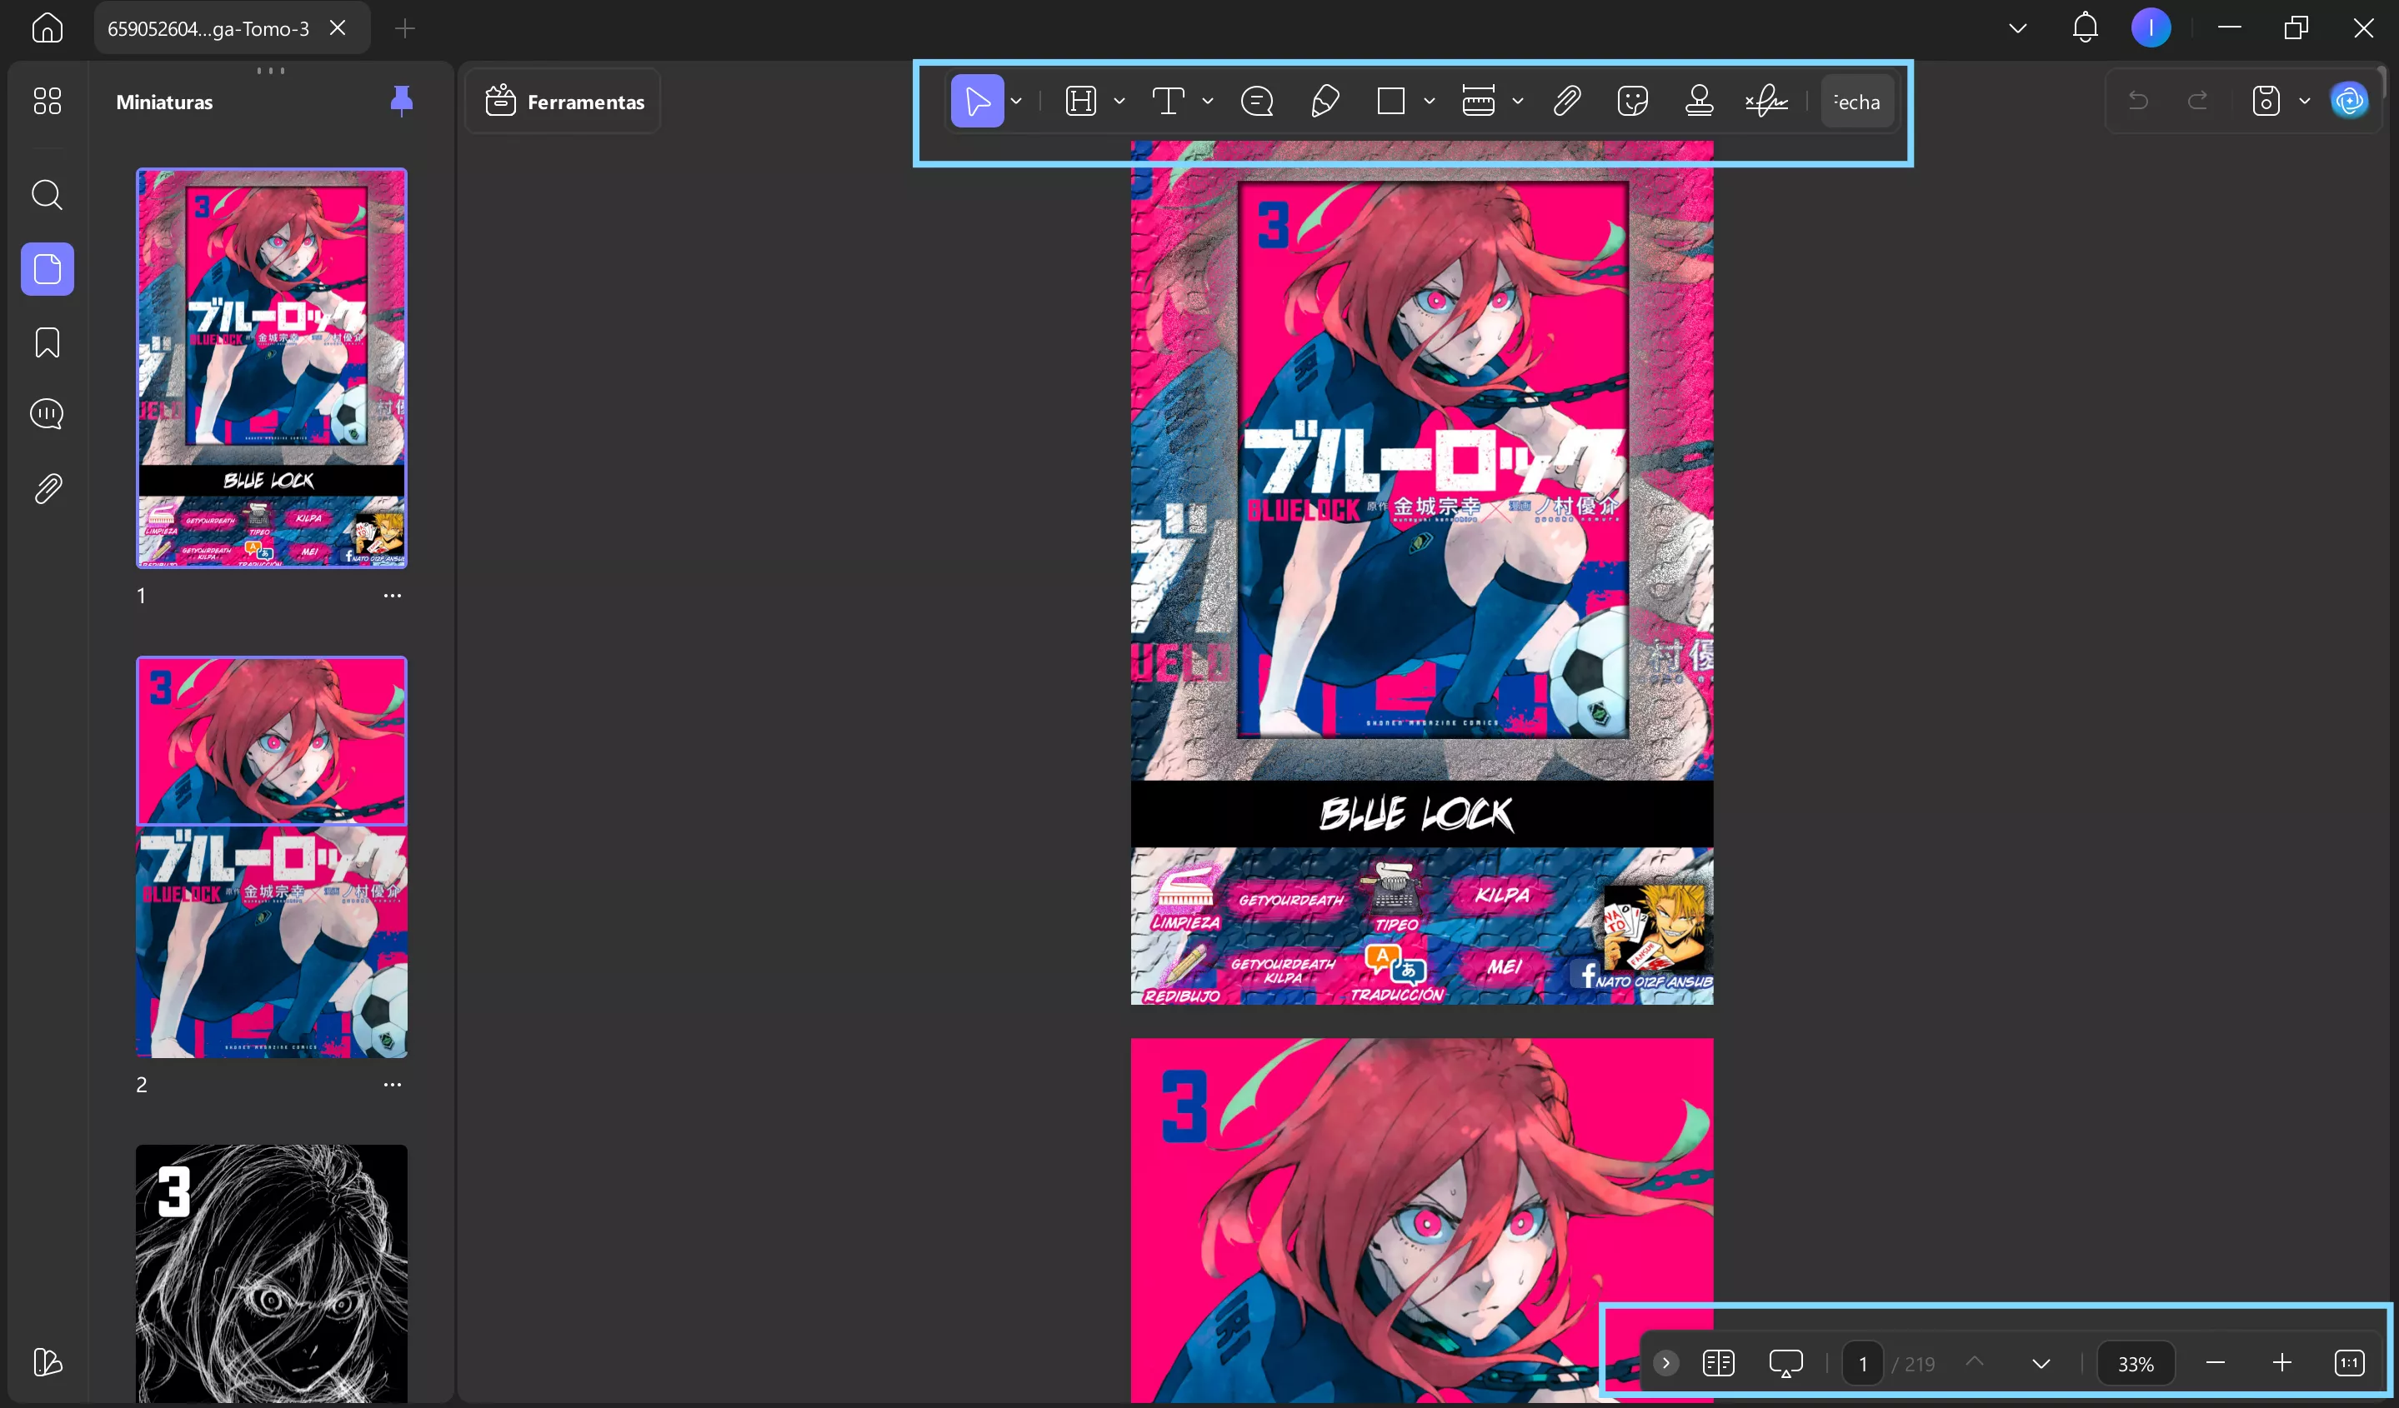Open the Attachments panel in sidebar
This screenshot has width=2399, height=1408.
pos(47,488)
